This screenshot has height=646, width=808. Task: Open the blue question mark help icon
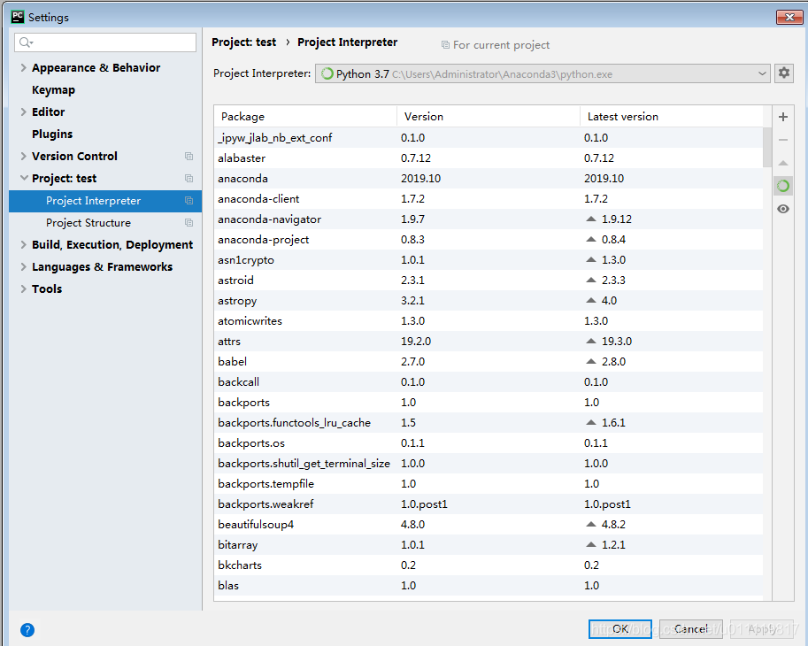tap(27, 629)
